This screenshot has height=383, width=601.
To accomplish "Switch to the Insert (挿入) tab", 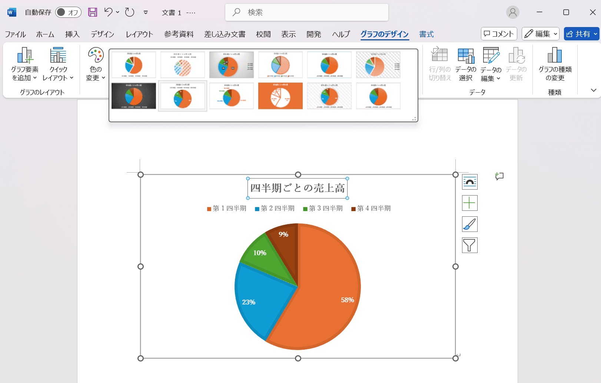I will click(72, 34).
